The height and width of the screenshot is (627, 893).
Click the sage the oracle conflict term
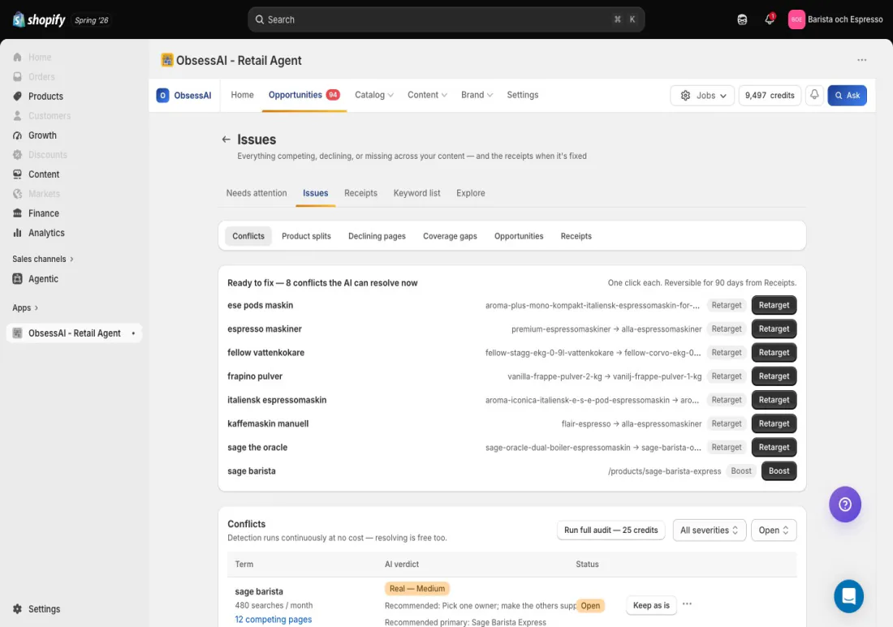pos(257,447)
